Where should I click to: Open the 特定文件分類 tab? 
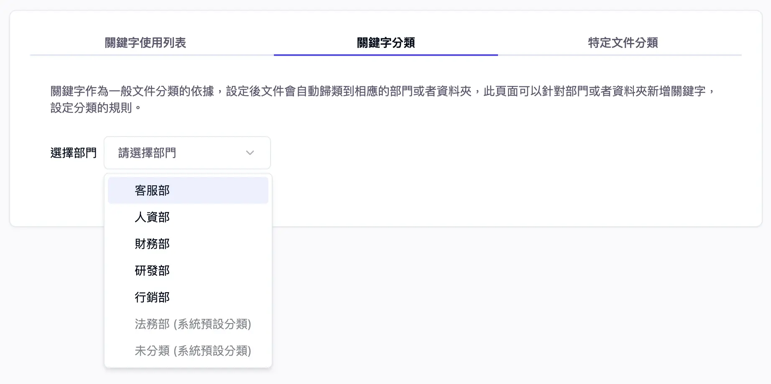click(x=622, y=43)
